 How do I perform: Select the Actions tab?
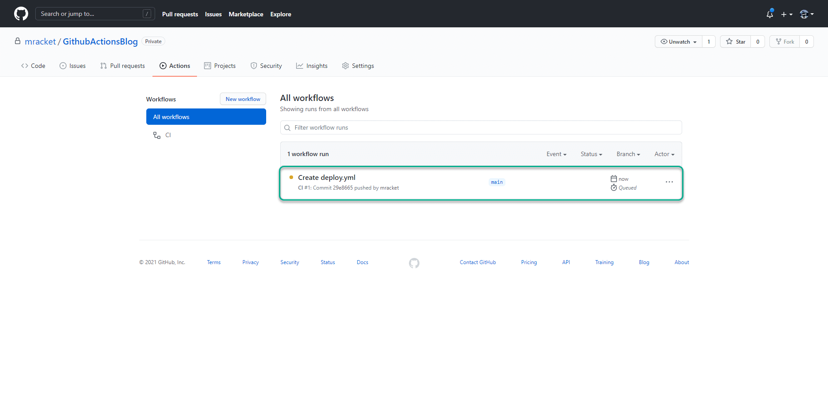[x=175, y=66]
